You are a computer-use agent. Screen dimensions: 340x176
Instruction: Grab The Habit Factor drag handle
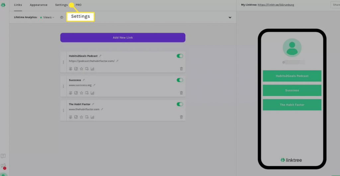[x=63, y=110]
